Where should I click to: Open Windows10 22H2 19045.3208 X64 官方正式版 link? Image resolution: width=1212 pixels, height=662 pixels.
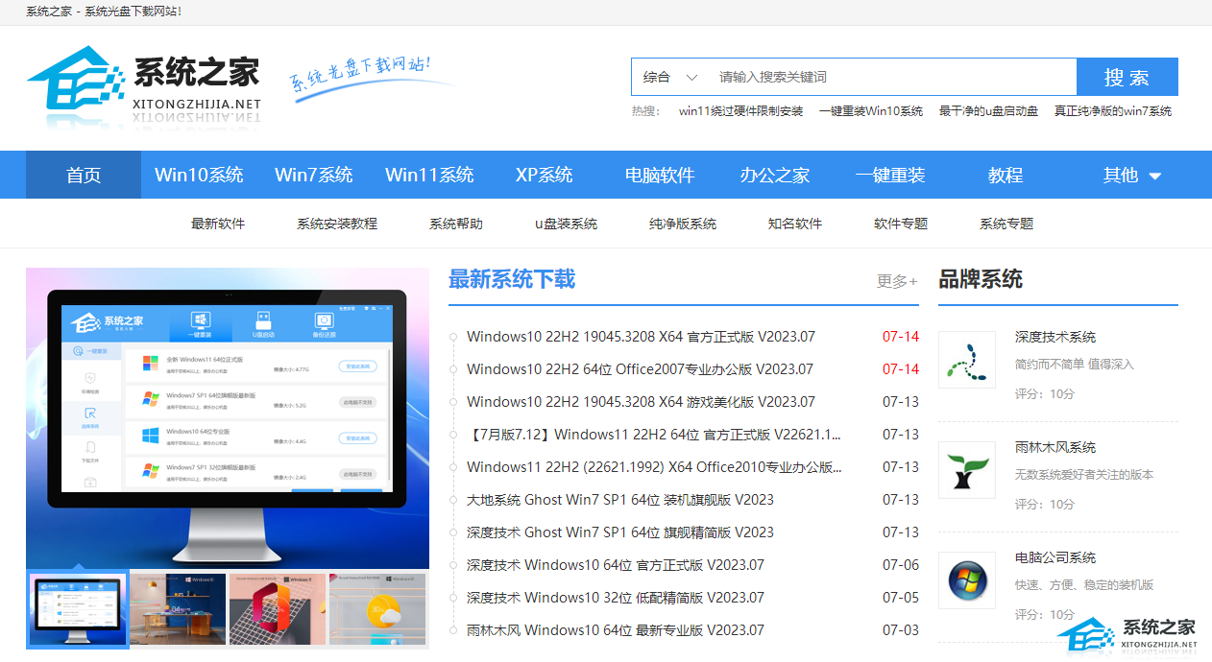coord(641,337)
